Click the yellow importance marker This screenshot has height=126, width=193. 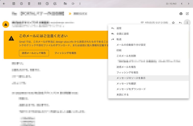(x=70, y=13)
